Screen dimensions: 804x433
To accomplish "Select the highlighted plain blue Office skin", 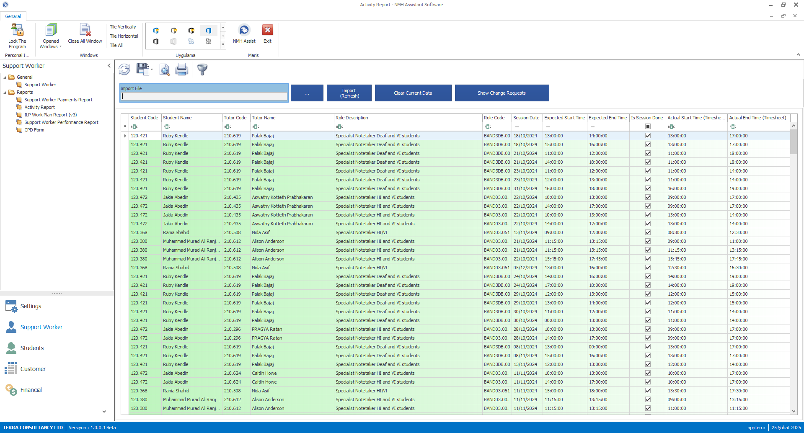I will click(x=209, y=31).
